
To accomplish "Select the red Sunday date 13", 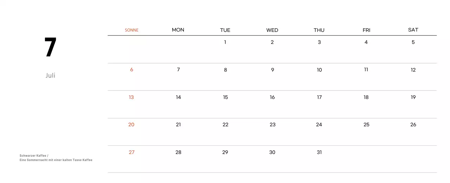I will point(131,97).
